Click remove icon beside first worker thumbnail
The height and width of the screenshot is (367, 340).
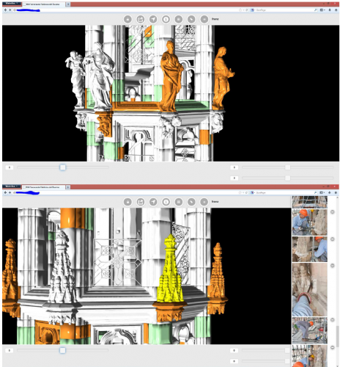pyautogui.click(x=333, y=212)
